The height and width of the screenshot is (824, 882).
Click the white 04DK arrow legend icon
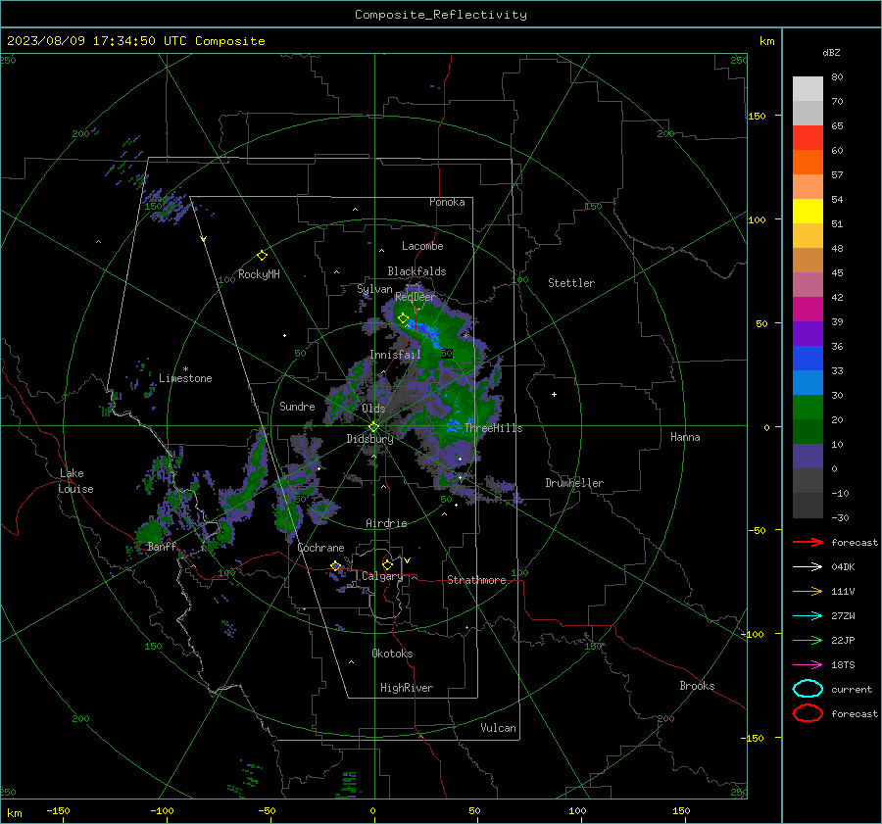coord(808,567)
